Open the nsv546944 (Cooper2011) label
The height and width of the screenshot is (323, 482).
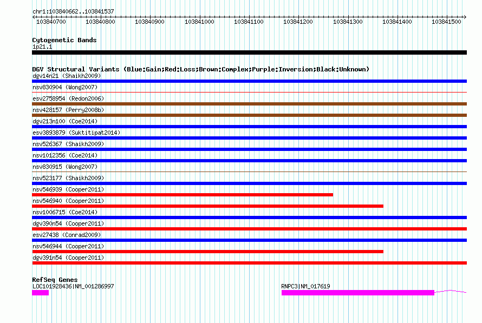tap(68, 246)
